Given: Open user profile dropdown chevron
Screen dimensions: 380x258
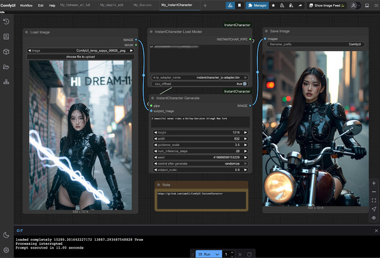Looking at the screenshot, I should pyautogui.click(x=359, y=5).
